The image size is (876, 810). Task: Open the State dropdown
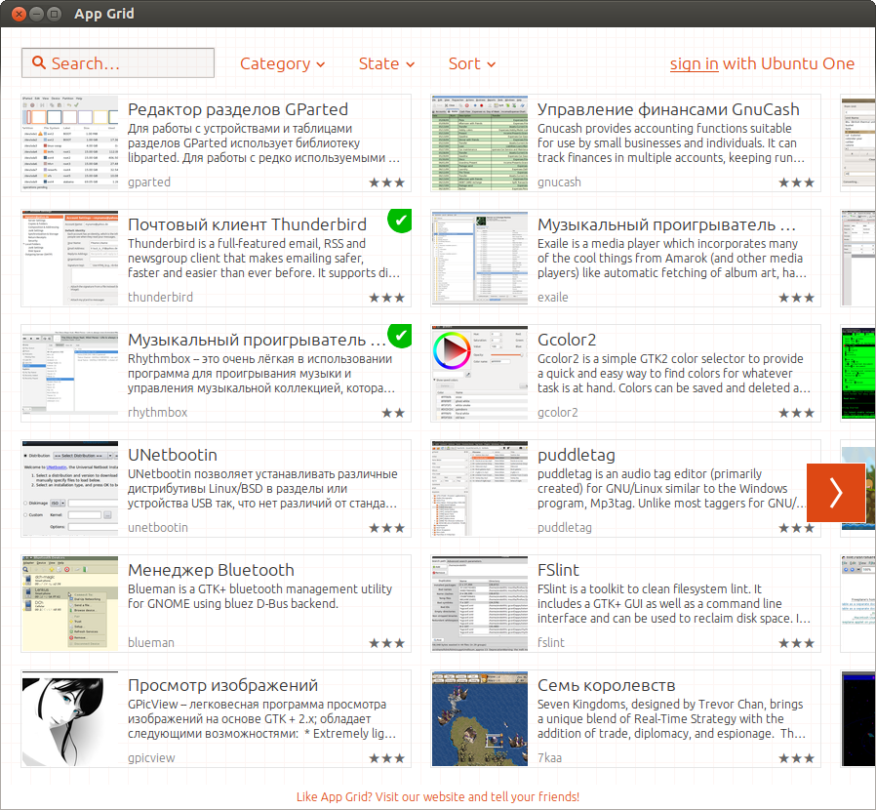coord(386,63)
